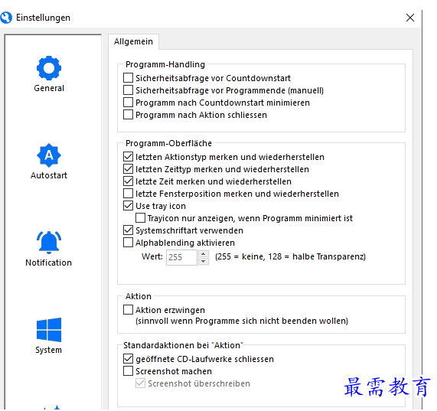Image resolution: width=437 pixels, height=411 pixels.
Task: Decrease Wert with the down arrow
Action: pyautogui.click(x=204, y=261)
